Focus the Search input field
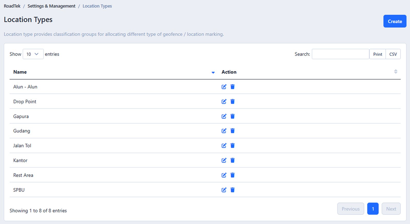 coord(340,54)
